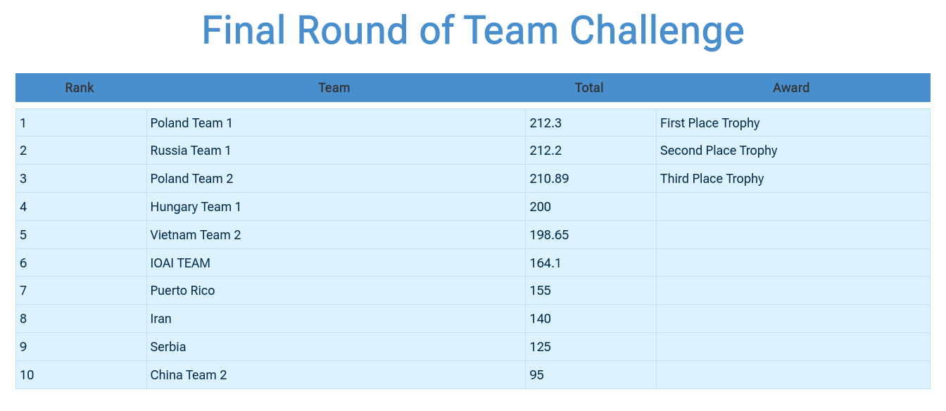Click the Rank column header
This screenshot has height=411, width=946.
point(80,88)
